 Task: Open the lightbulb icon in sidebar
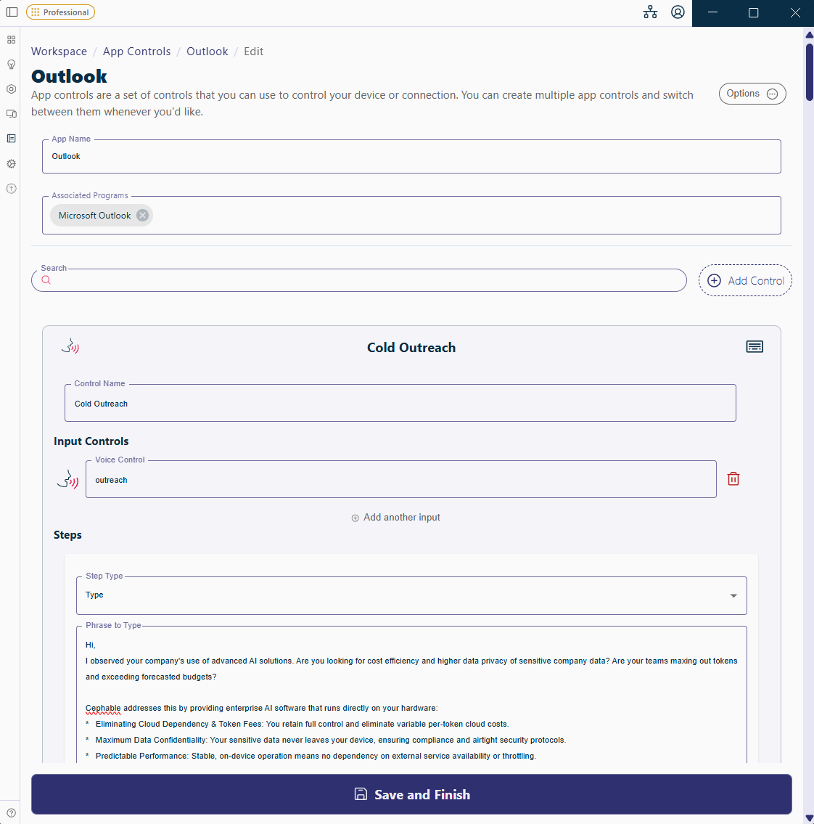click(x=11, y=65)
